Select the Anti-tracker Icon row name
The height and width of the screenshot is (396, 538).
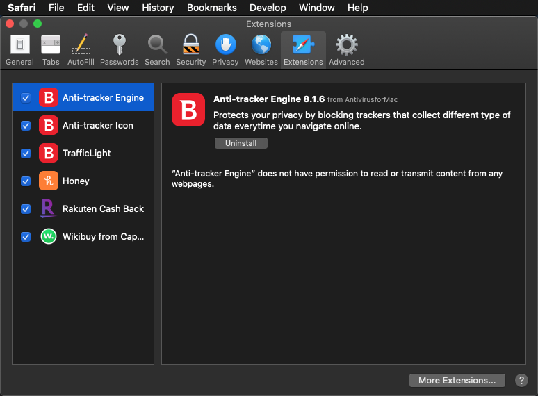[x=98, y=126]
